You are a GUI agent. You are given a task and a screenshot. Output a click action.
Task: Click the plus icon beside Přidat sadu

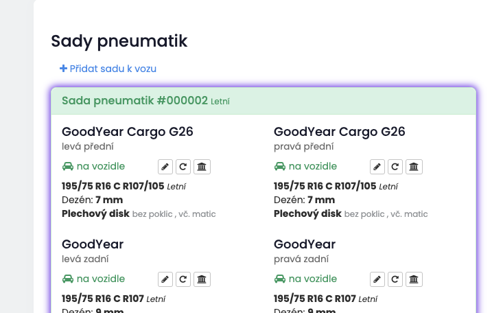(63, 69)
